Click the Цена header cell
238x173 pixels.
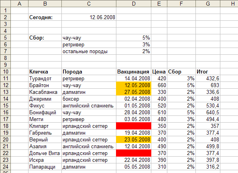159,72
